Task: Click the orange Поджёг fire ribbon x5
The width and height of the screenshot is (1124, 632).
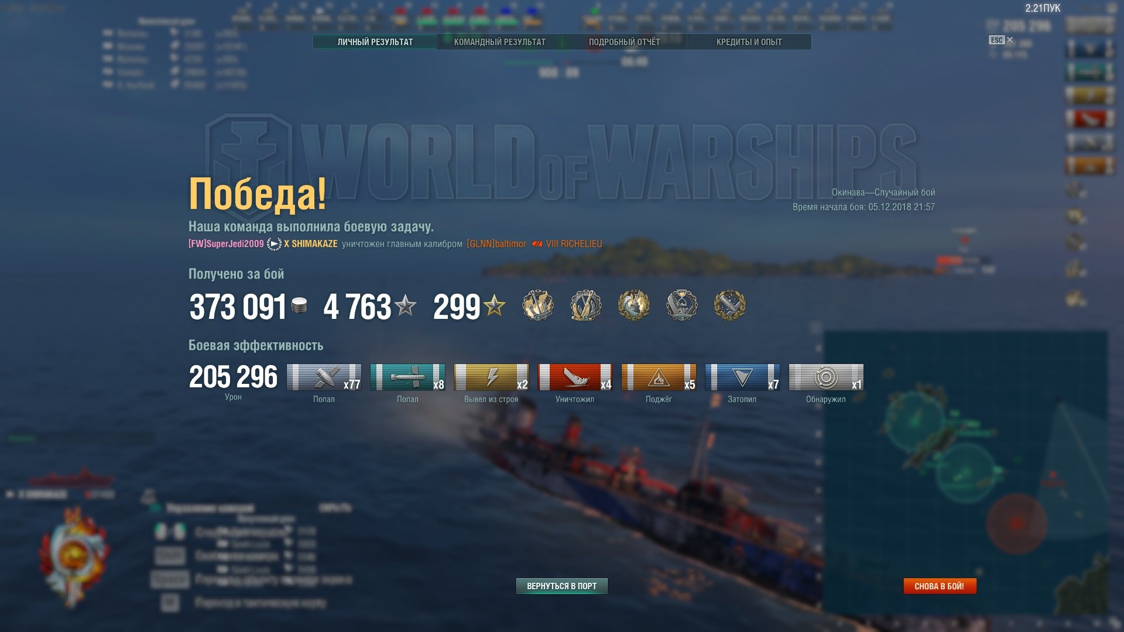Action: [659, 377]
